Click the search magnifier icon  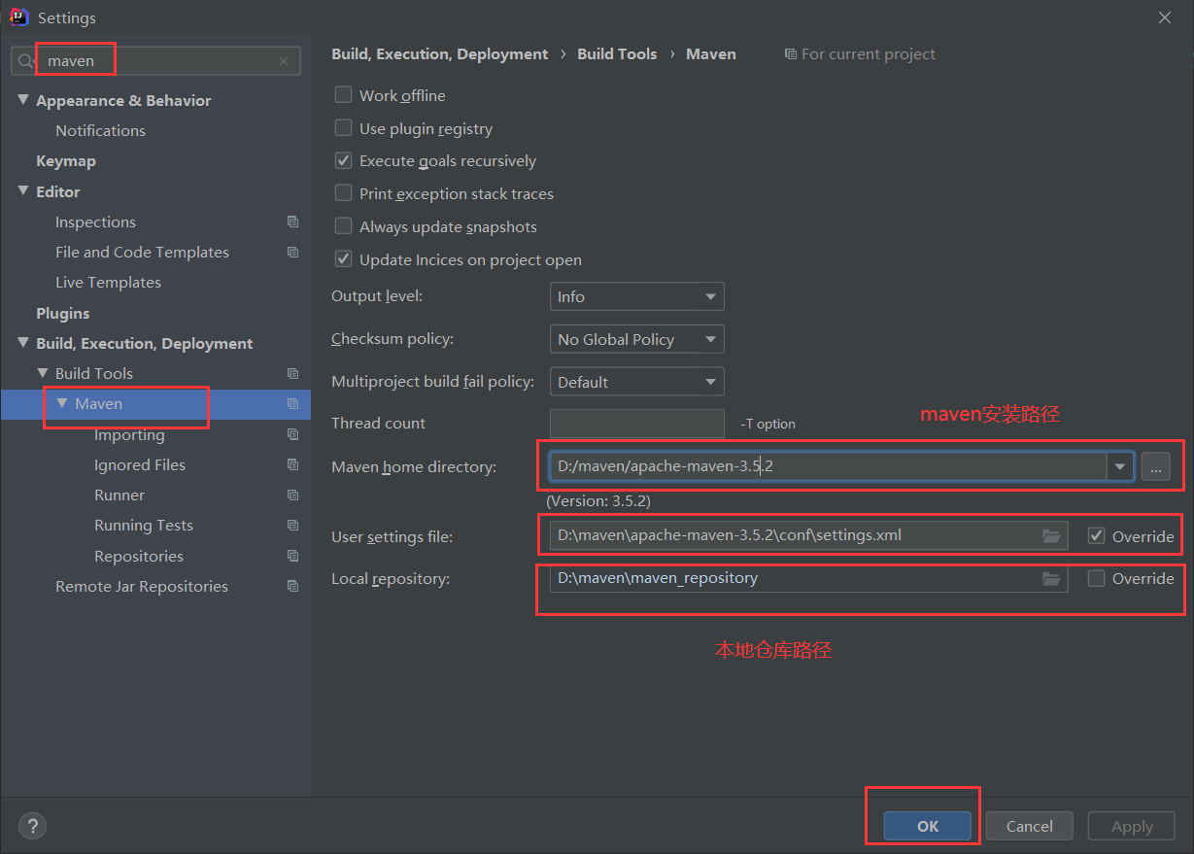pyautogui.click(x=26, y=61)
